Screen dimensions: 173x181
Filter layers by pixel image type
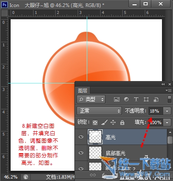pyautogui.click(x=117, y=99)
